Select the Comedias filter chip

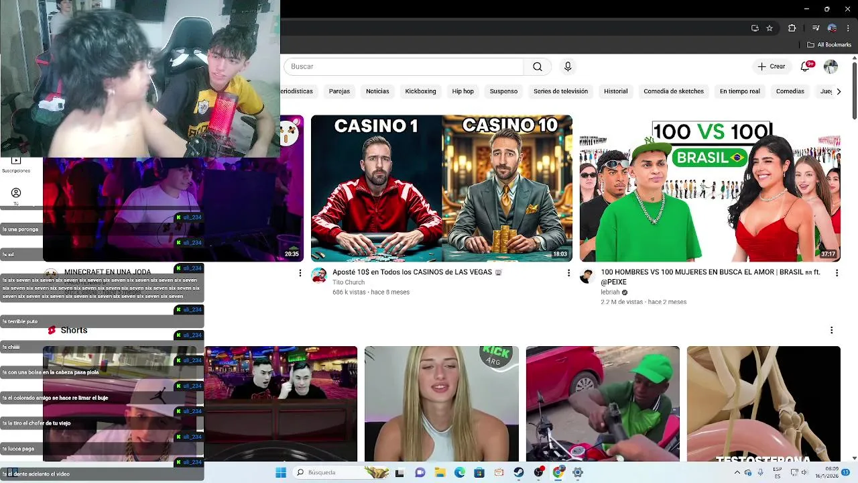click(790, 91)
